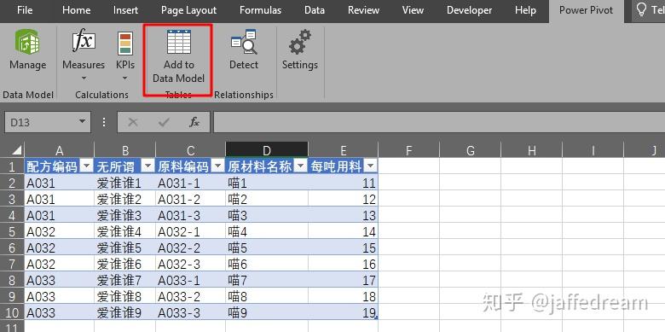
Task: Open filter dropdown for 原材料名称 column
Action: [x=300, y=166]
